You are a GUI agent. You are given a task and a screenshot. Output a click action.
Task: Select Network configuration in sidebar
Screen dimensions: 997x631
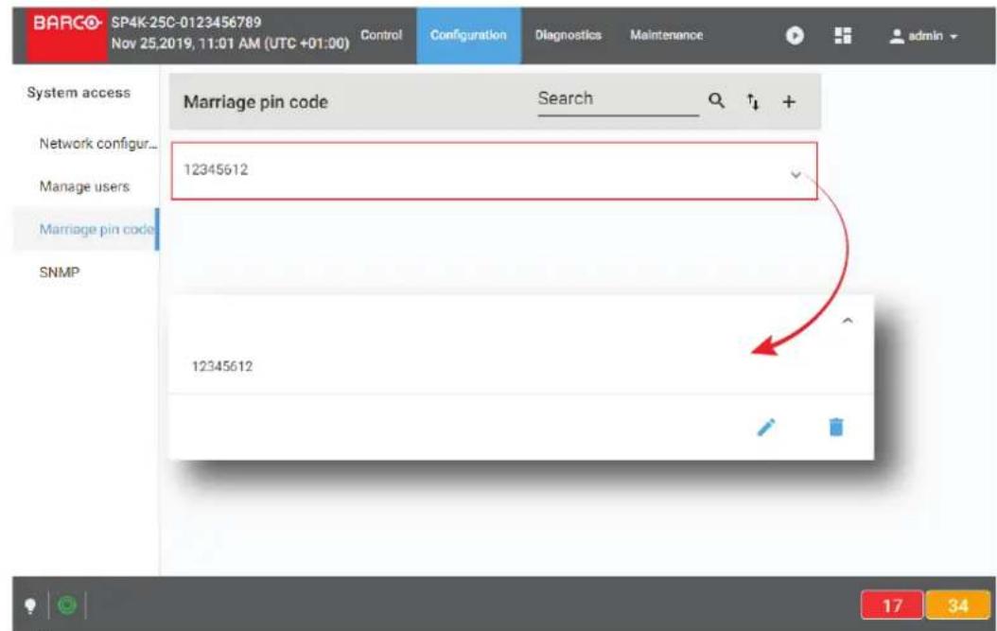tap(98, 144)
